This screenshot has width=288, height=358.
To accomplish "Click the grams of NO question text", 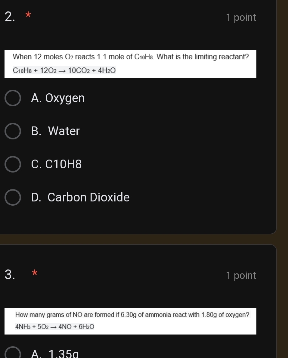I will [132, 315].
